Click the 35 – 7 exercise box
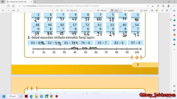 [102, 43]
